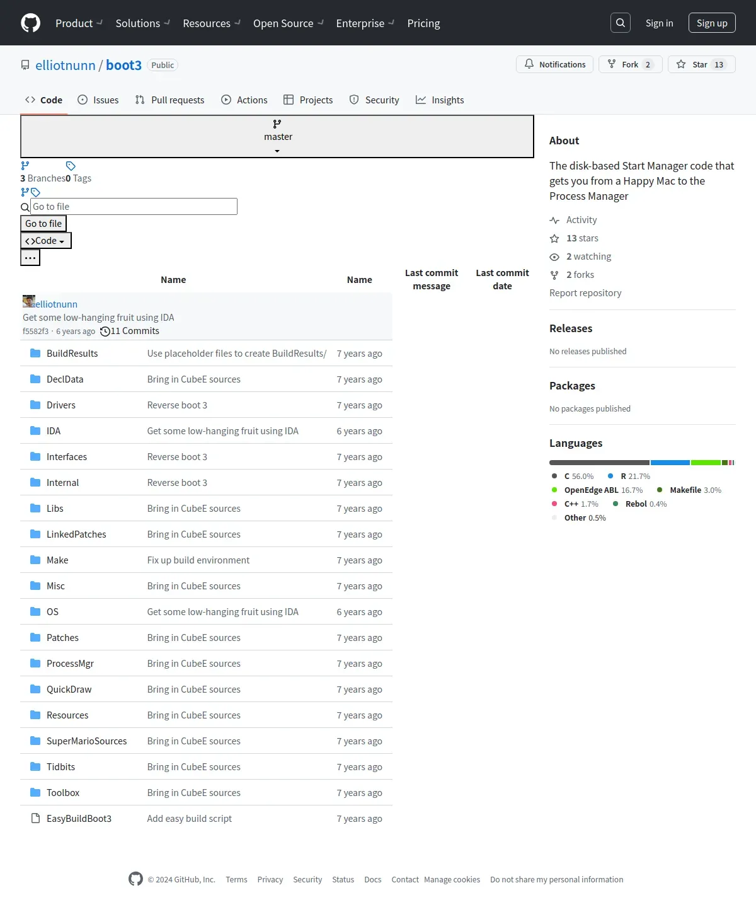Open the Pull requests tab
The image size is (756, 912).
pos(169,100)
